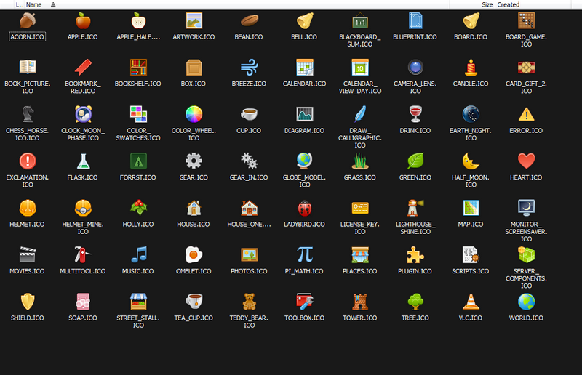Select the LADYBIRD.ICO icon
This screenshot has width=582, height=375.
point(304,208)
